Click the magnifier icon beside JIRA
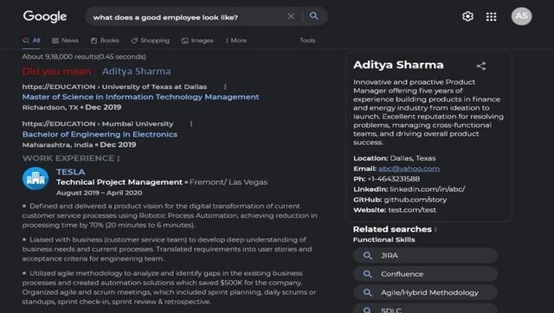This screenshot has width=554, height=313. (x=367, y=255)
